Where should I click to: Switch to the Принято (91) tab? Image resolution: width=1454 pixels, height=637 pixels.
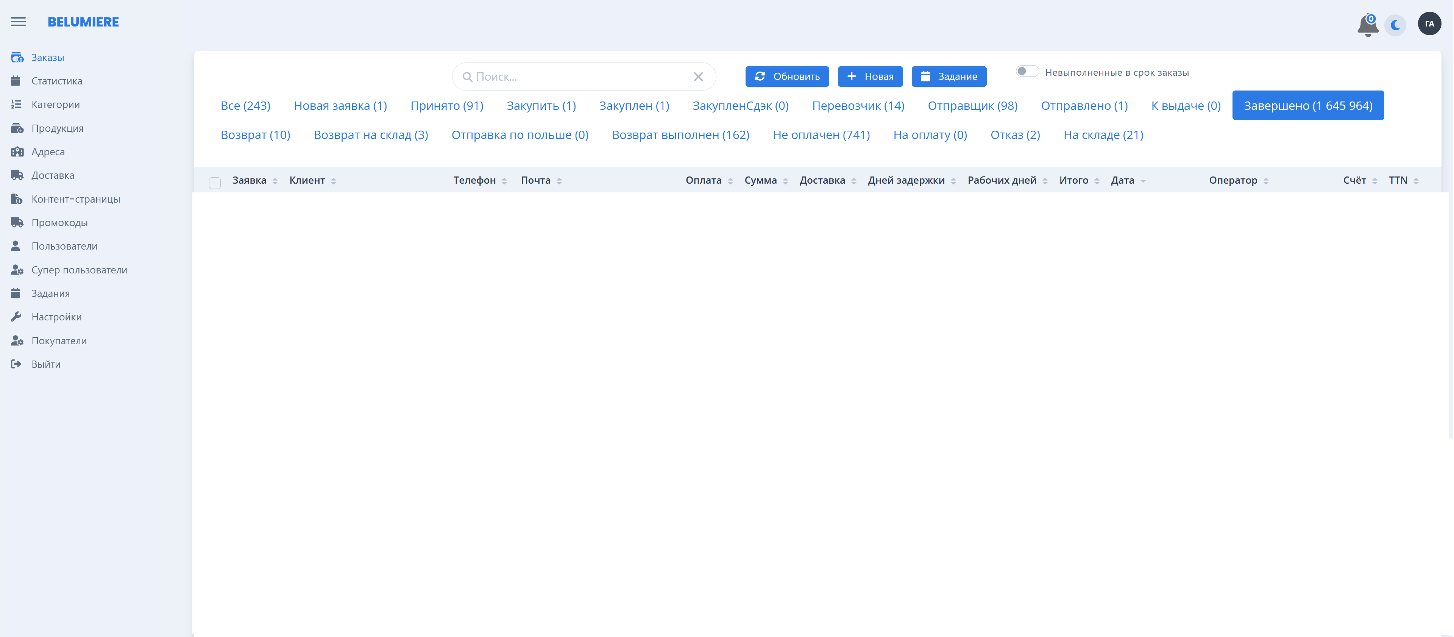click(x=446, y=106)
